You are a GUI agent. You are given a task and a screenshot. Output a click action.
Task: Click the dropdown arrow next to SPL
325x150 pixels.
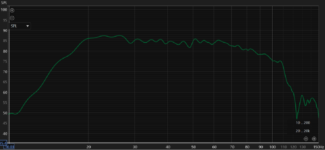pos(28,26)
